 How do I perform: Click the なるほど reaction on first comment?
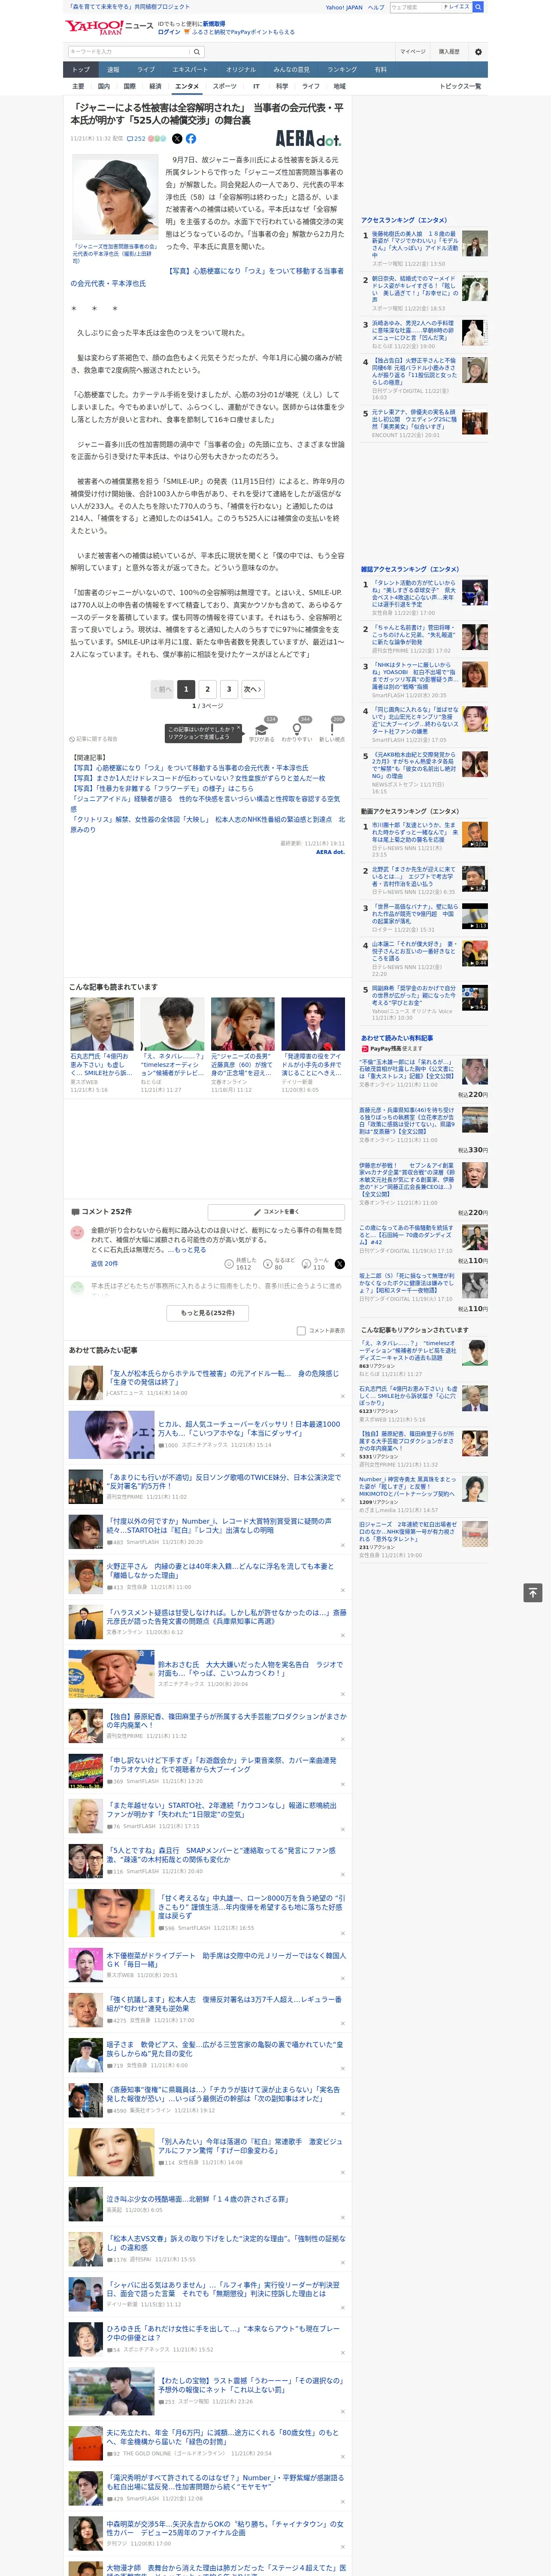279,1264
